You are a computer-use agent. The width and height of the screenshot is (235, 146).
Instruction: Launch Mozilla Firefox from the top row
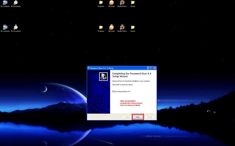[122, 3]
